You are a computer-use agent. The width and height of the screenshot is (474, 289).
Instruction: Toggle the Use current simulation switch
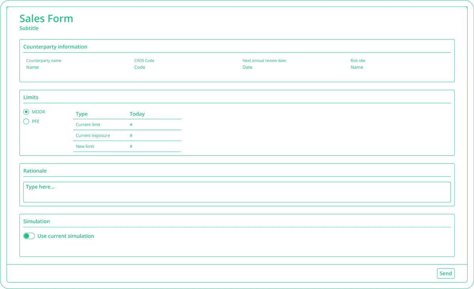(x=29, y=236)
